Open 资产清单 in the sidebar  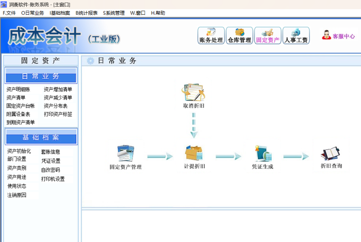point(16,98)
